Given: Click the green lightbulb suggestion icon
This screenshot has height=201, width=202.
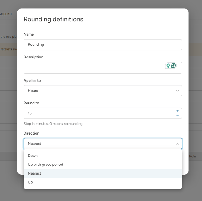Looking at the screenshot, I should coord(168,66).
